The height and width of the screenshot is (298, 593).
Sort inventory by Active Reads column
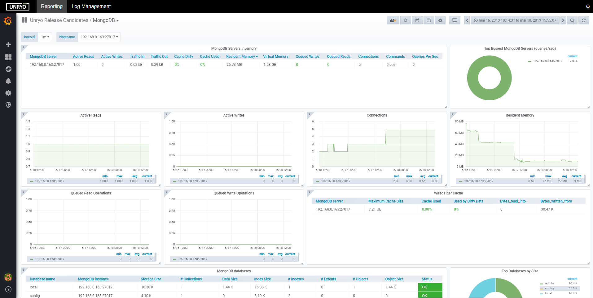point(83,57)
